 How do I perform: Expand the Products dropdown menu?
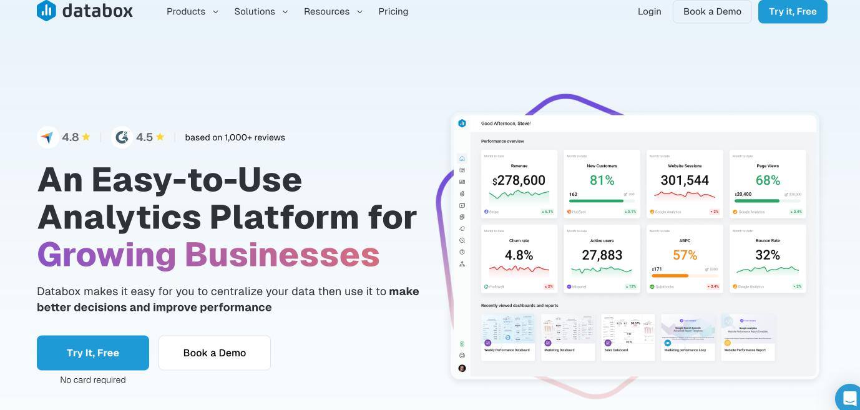192,11
